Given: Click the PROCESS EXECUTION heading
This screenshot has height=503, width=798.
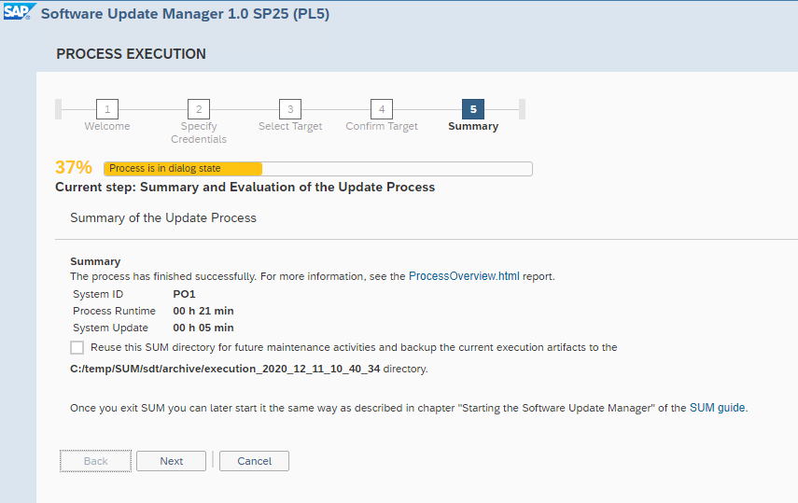Looking at the screenshot, I should 131,54.
